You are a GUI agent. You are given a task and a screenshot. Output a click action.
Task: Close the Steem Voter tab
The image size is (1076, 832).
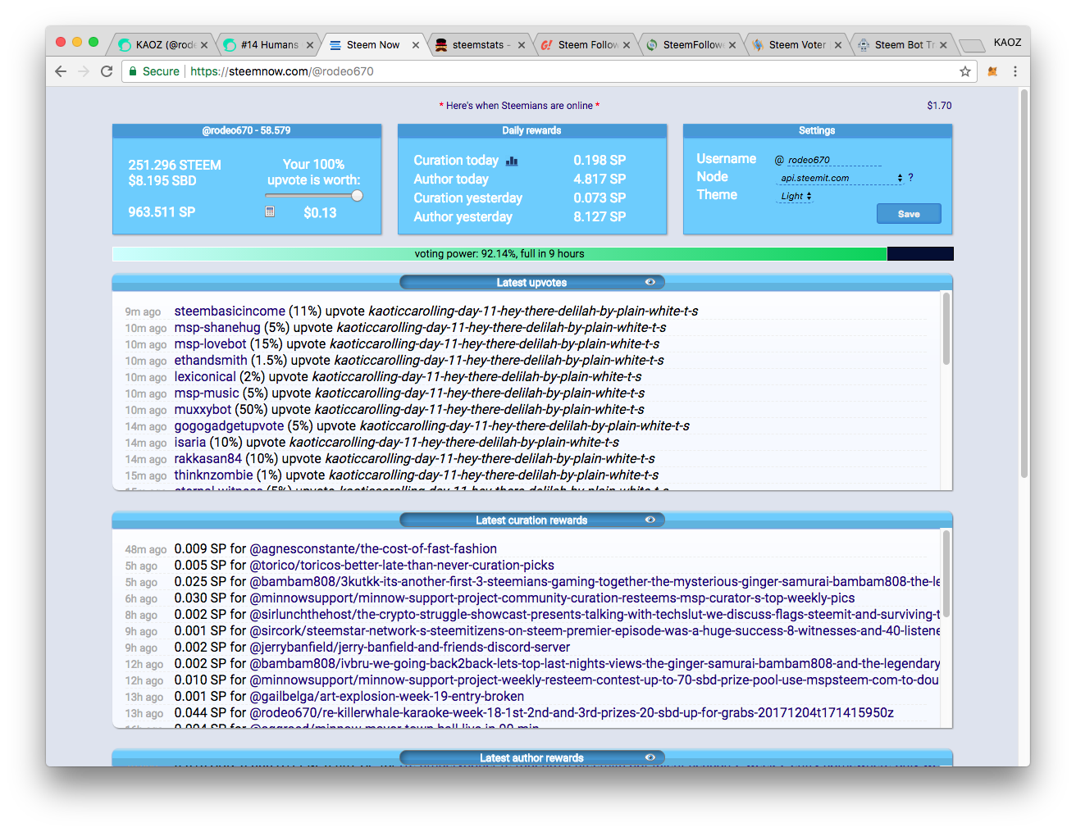(x=838, y=45)
